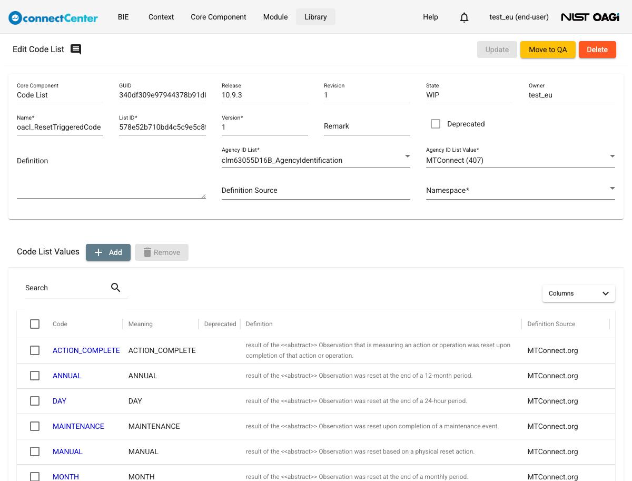Focus the List ID field
The width and height of the screenshot is (632, 481).
tap(162, 127)
